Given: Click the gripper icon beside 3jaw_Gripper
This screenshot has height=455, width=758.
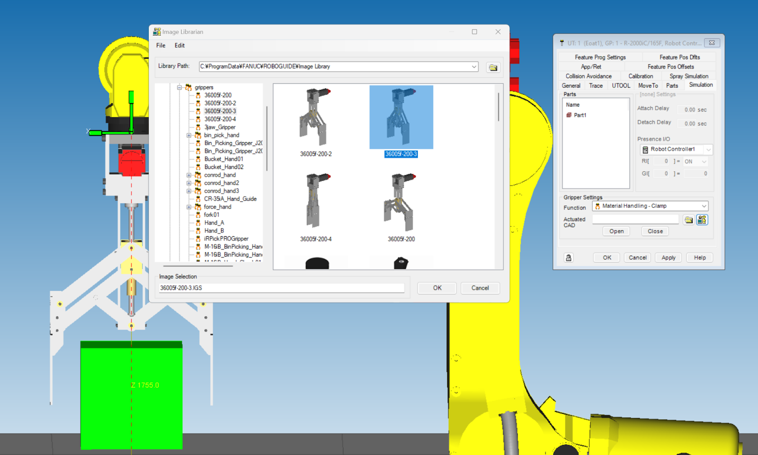Looking at the screenshot, I should pyautogui.click(x=198, y=127).
